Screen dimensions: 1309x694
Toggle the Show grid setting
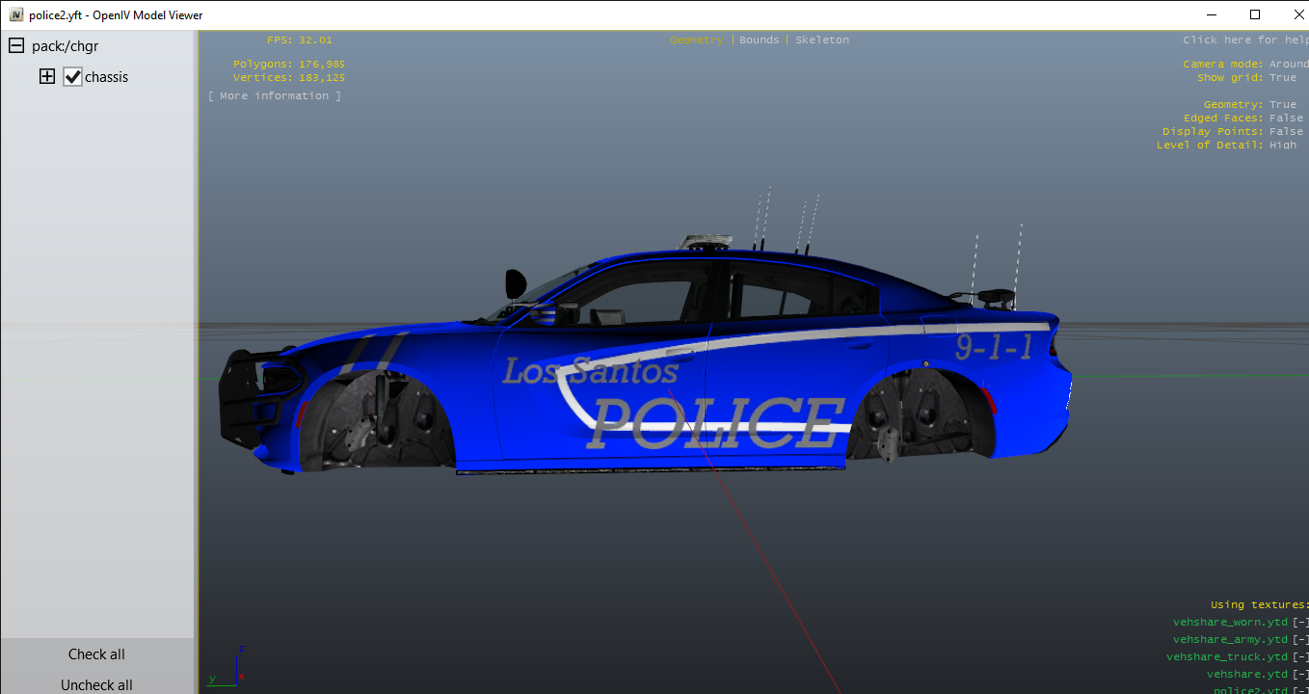[1282, 77]
